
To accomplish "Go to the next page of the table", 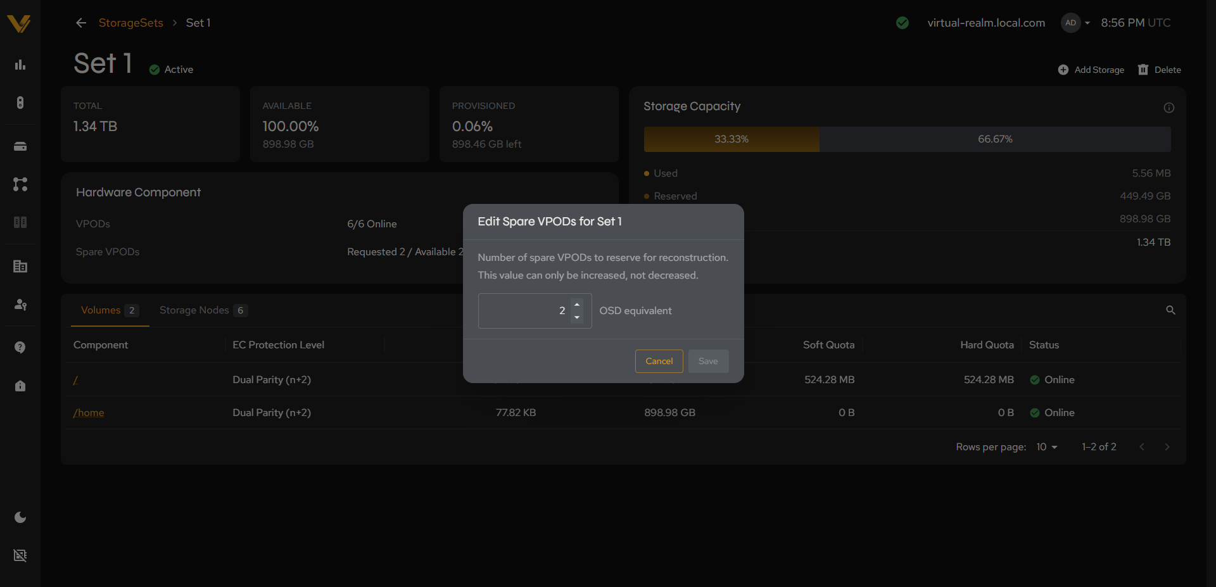I will point(1167,447).
